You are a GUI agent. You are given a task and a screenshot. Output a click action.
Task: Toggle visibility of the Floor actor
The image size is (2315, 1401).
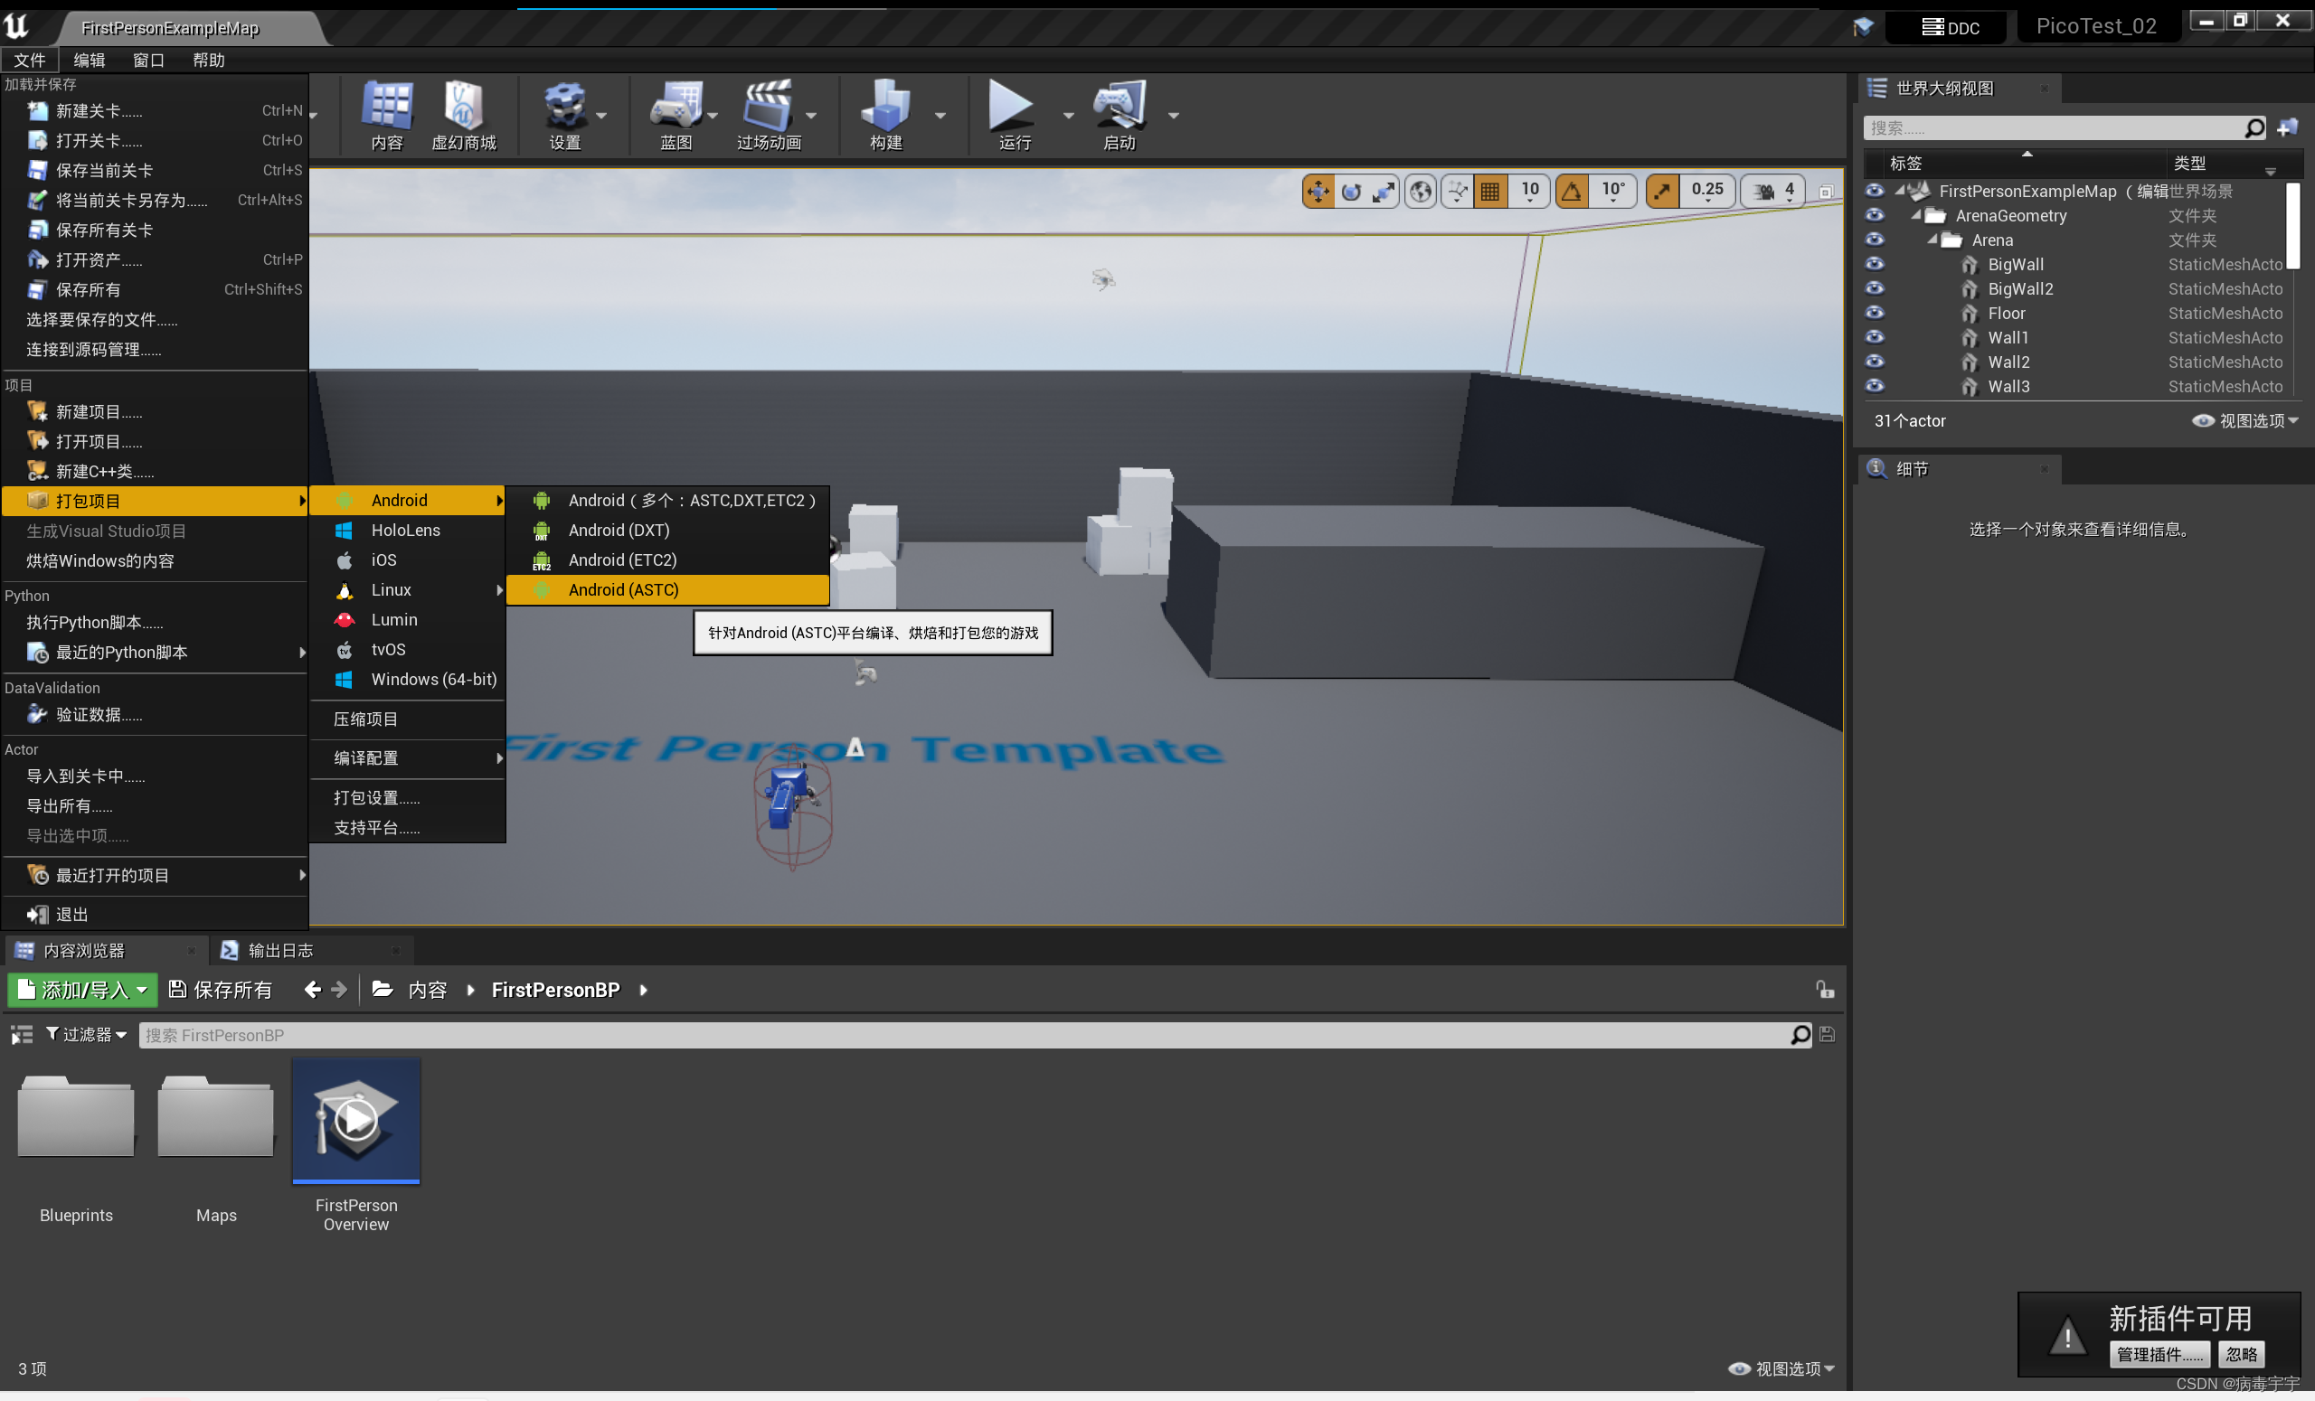(1874, 314)
